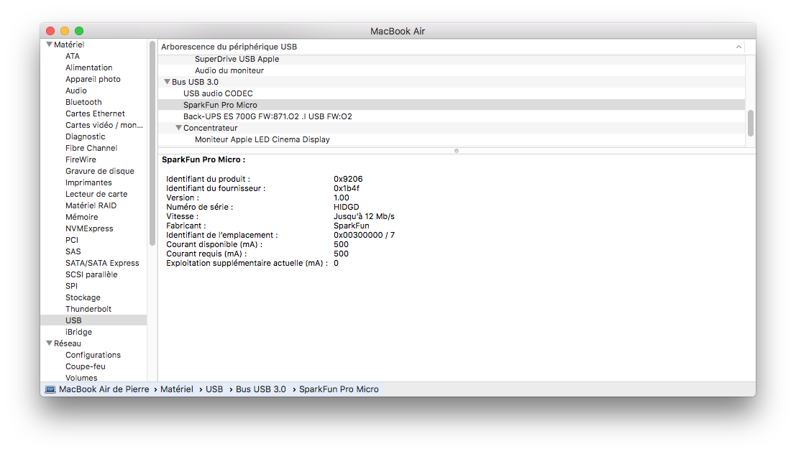The width and height of the screenshot is (796, 454).
Task: Select Mémoire in the sidebar
Action: [x=82, y=217]
